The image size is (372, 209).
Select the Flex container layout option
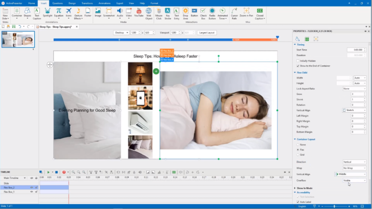pos(298,150)
